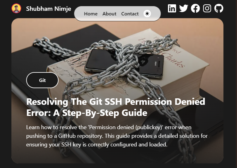This screenshot has width=237, height=168.
Task: Open the LinkedIn profile icon
Action: click(172, 8)
